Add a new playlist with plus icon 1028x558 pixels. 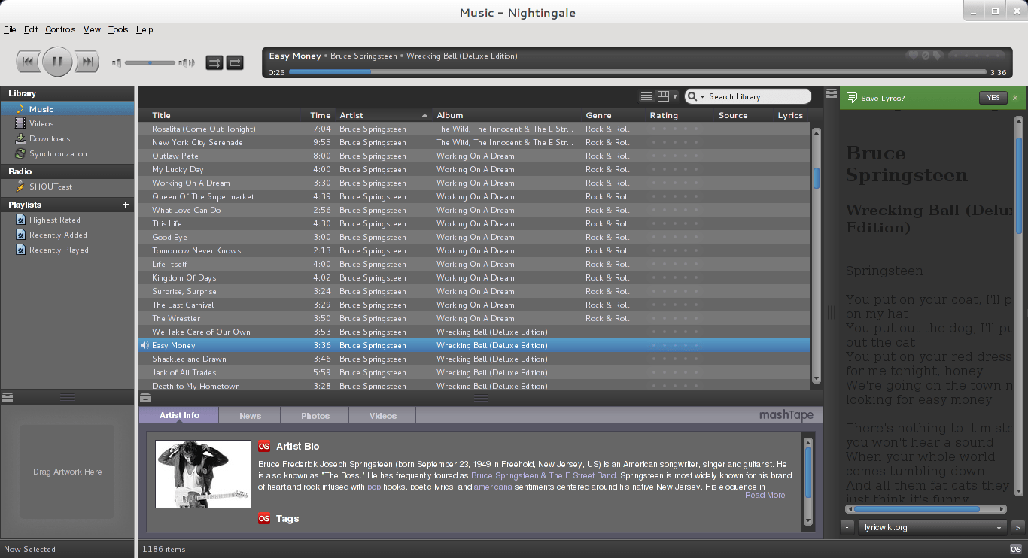click(x=126, y=205)
